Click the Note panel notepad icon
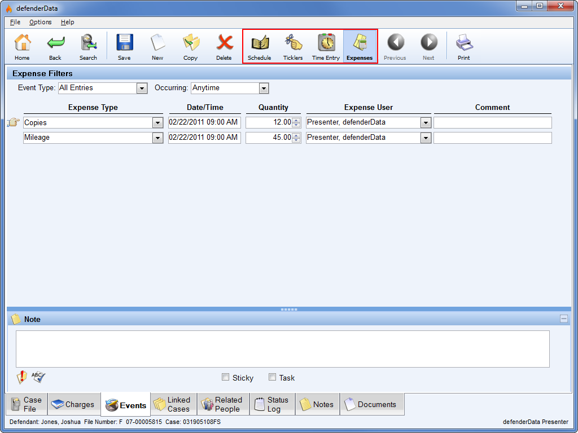The width and height of the screenshot is (578, 433). coord(16,319)
